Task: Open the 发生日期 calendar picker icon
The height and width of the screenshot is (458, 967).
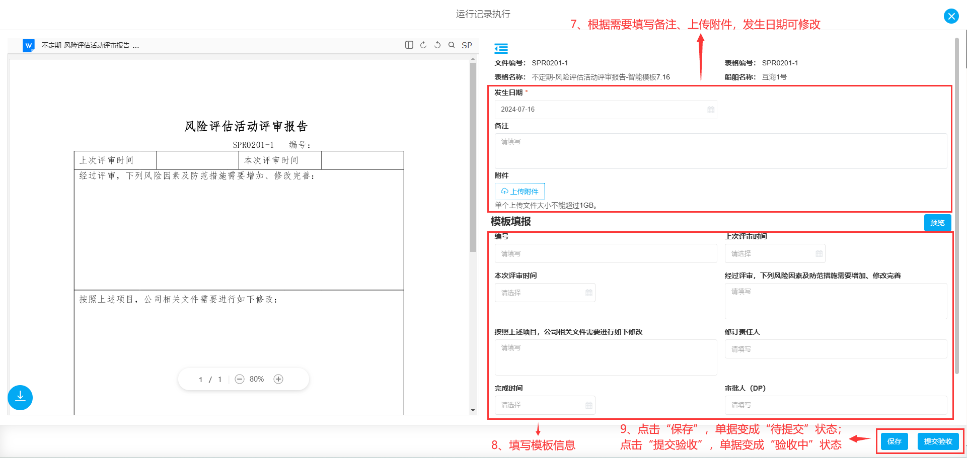Action: [x=711, y=110]
